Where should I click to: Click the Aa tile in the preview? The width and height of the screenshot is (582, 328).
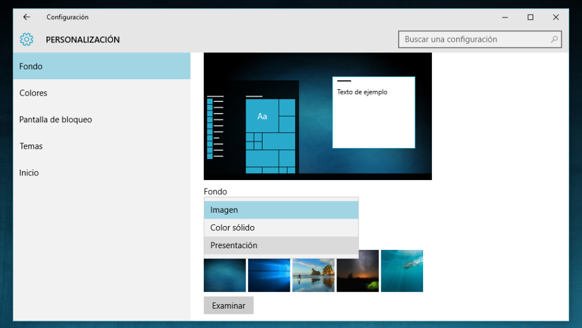[262, 116]
